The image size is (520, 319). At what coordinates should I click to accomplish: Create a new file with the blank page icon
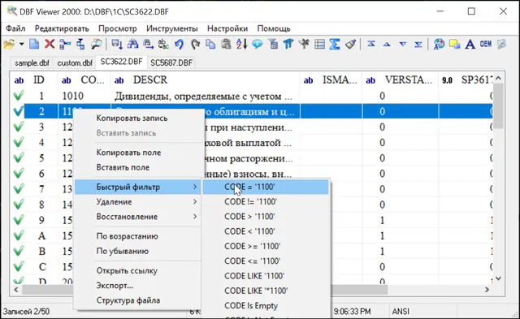coord(34,44)
